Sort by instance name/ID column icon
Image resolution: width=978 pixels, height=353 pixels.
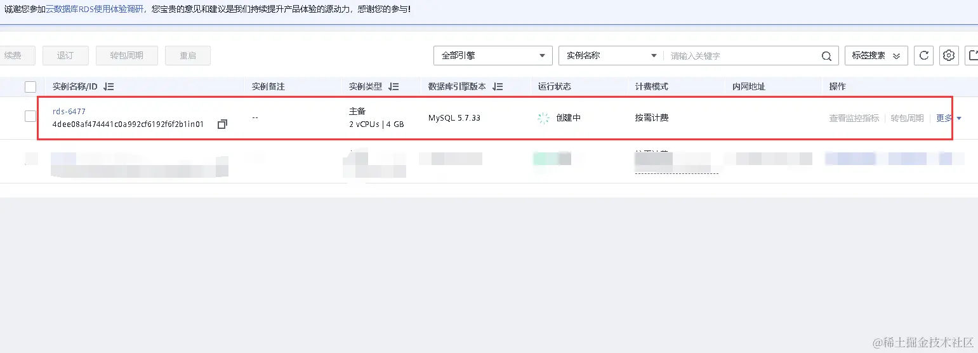pyautogui.click(x=109, y=86)
